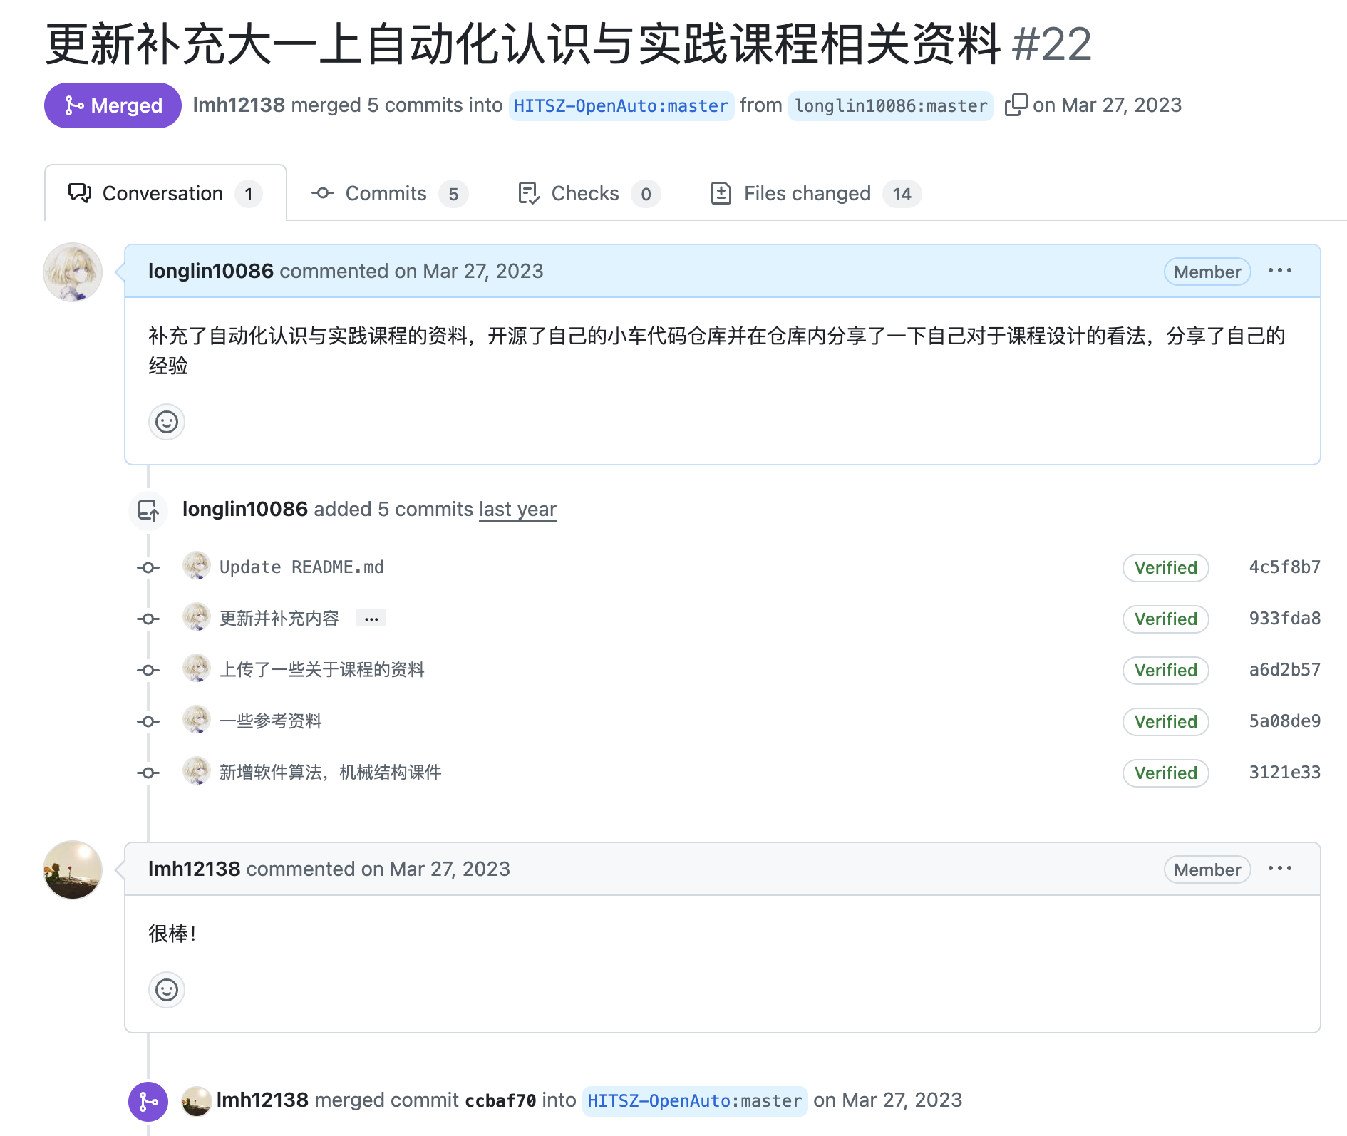Copy the longlin10086:master branch name
Screen dimensions: 1347x1136
[x=1016, y=105]
